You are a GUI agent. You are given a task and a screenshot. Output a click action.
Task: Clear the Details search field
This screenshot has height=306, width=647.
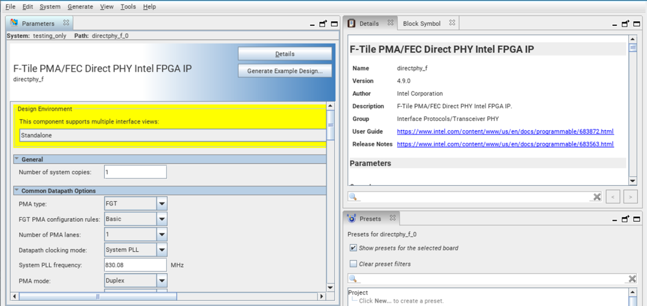(596, 197)
